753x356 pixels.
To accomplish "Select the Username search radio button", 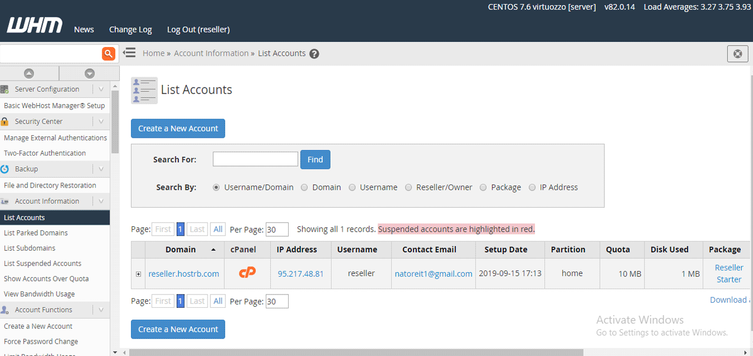I will click(352, 188).
